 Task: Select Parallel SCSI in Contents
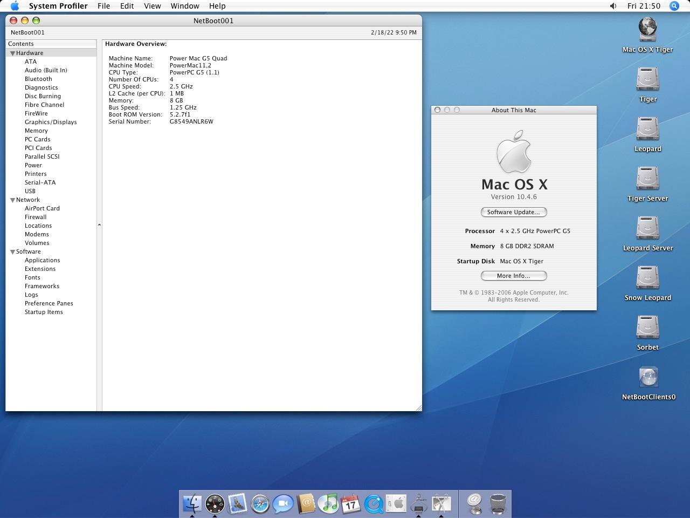click(42, 156)
